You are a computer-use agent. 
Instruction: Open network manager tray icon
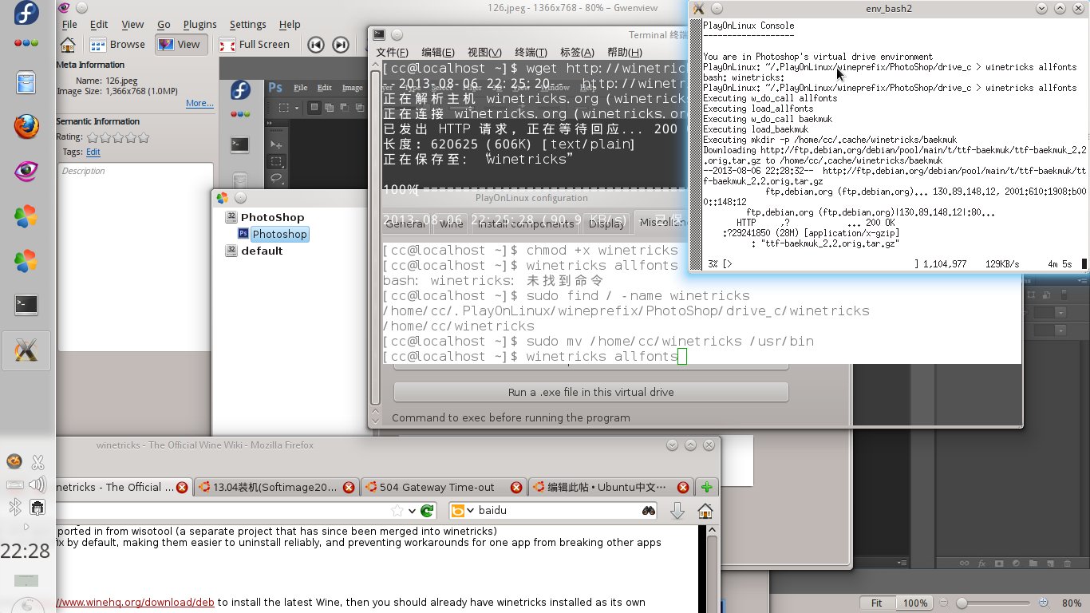click(37, 507)
